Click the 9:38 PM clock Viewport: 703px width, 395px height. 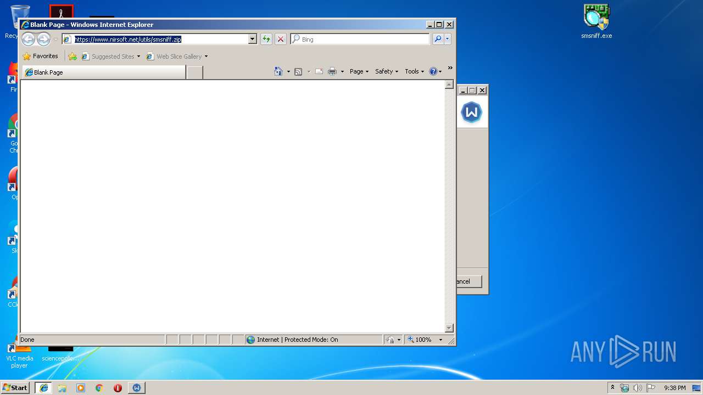click(674, 387)
